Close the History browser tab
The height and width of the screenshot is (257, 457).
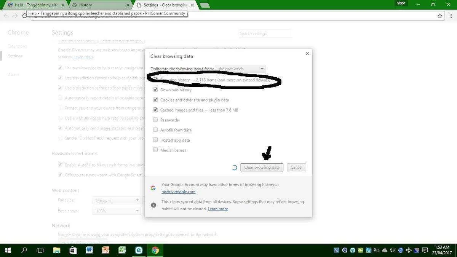(128, 5)
